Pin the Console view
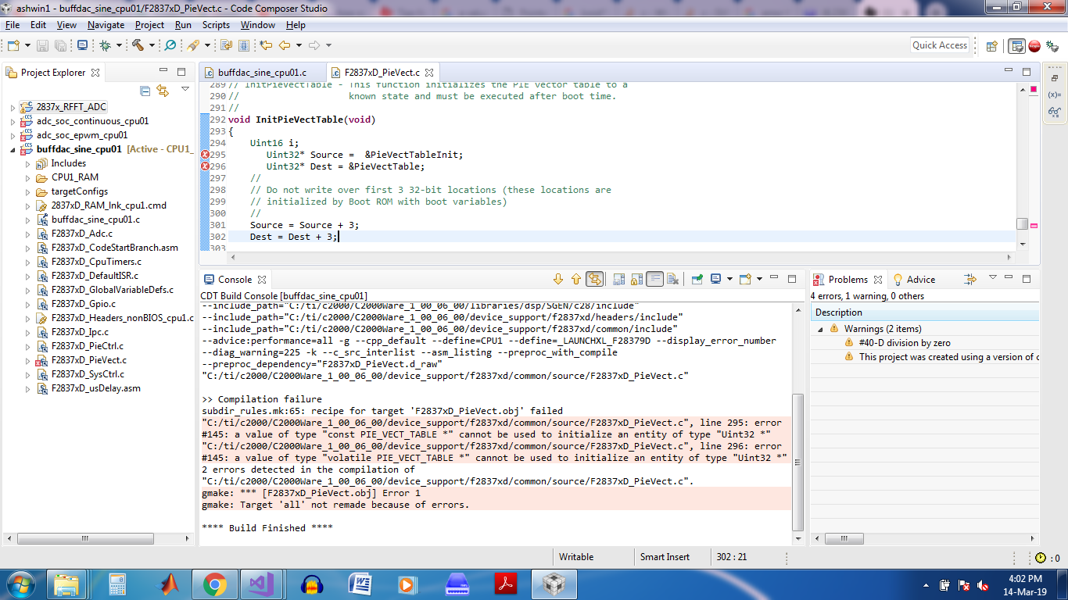The height and width of the screenshot is (600, 1068). pyautogui.click(x=697, y=279)
